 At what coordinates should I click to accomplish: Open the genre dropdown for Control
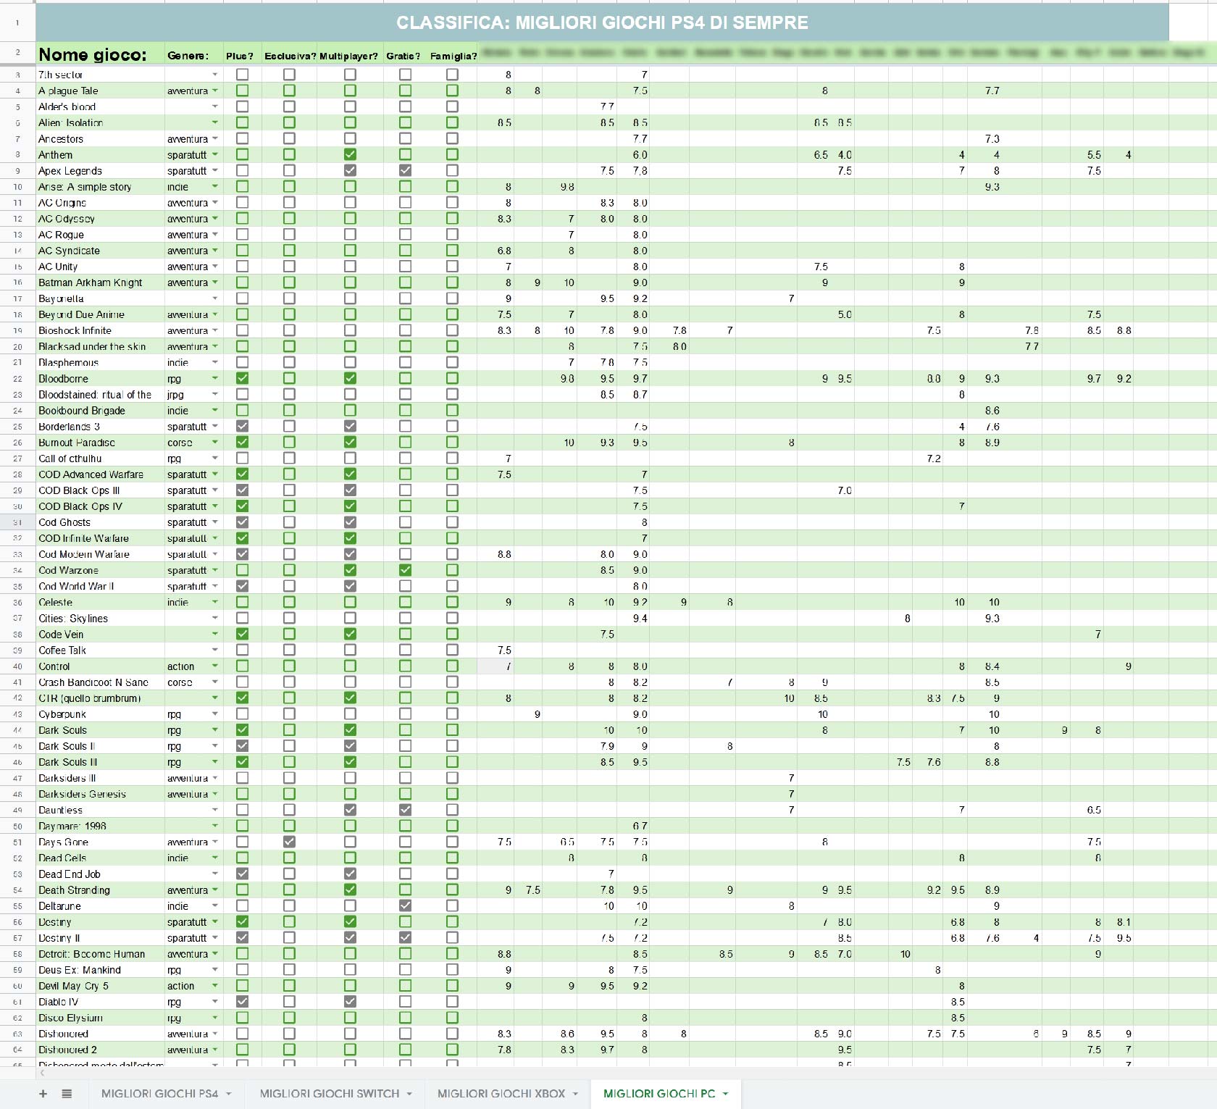(x=215, y=666)
